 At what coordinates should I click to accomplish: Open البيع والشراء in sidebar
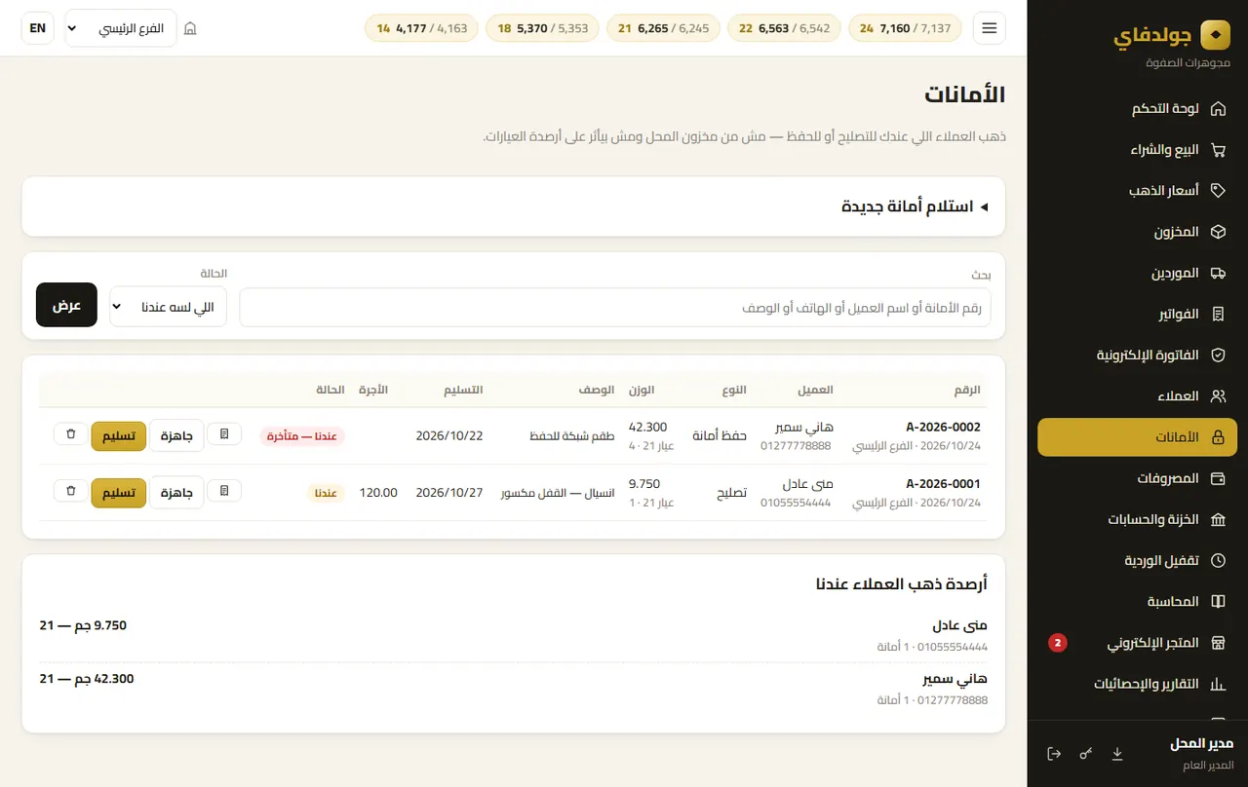(1137, 150)
